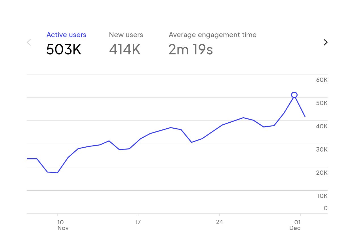Expand metrics using the right-pointing chevron
Image resolution: width=354 pixels, height=230 pixels.
click(325, 42)
